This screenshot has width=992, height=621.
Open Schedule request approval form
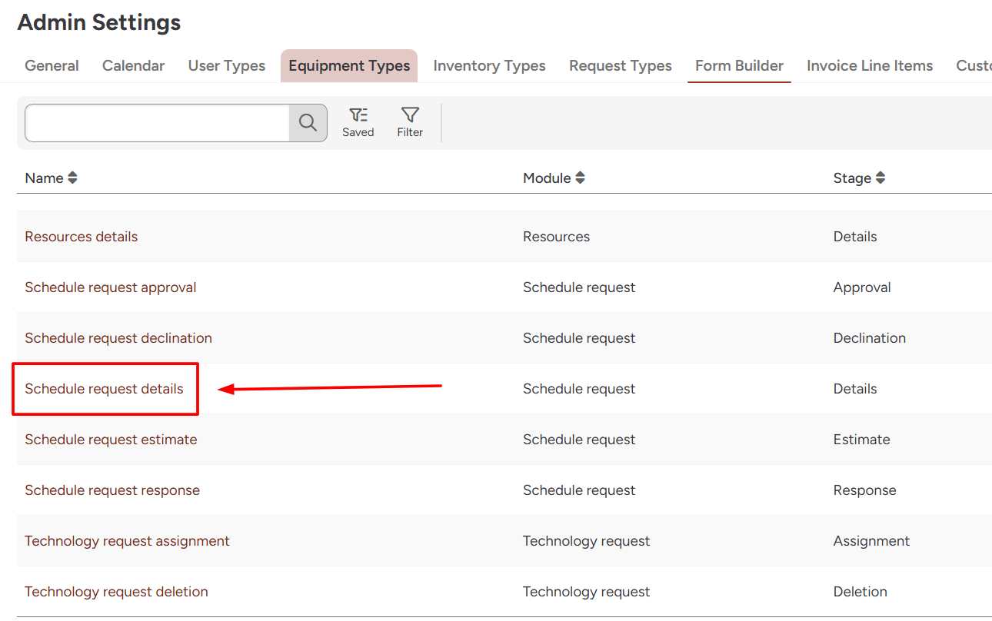(x=110, y=287)
